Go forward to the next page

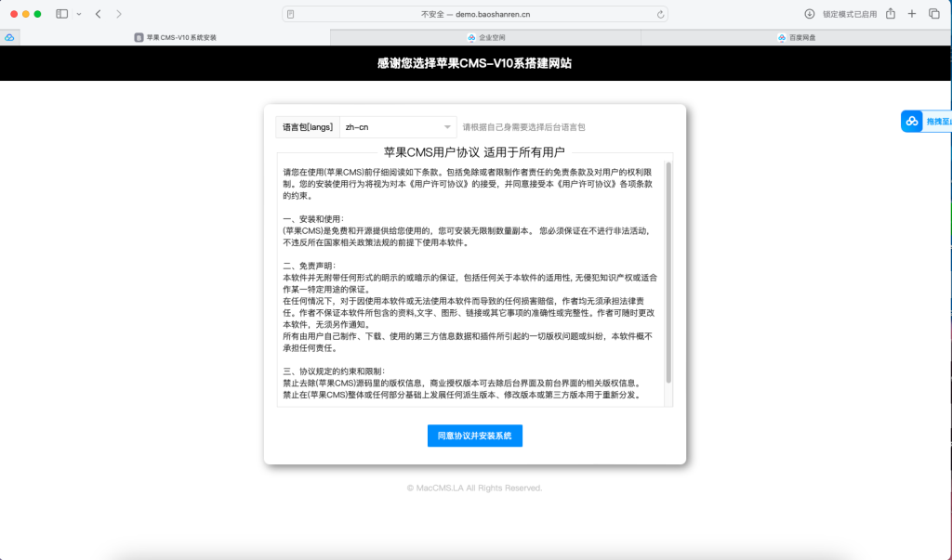pyautogui.click(x=119, y=14)
